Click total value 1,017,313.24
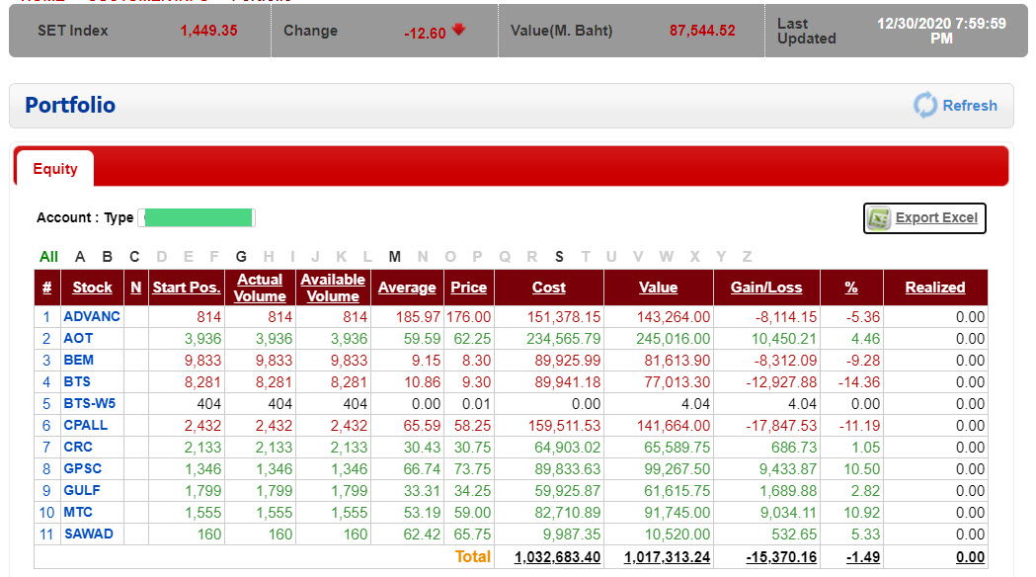The image size is (1036, 577). coord(668,557)
